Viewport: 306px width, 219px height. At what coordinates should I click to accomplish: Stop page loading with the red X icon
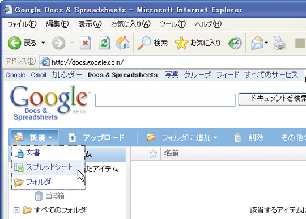85,43
